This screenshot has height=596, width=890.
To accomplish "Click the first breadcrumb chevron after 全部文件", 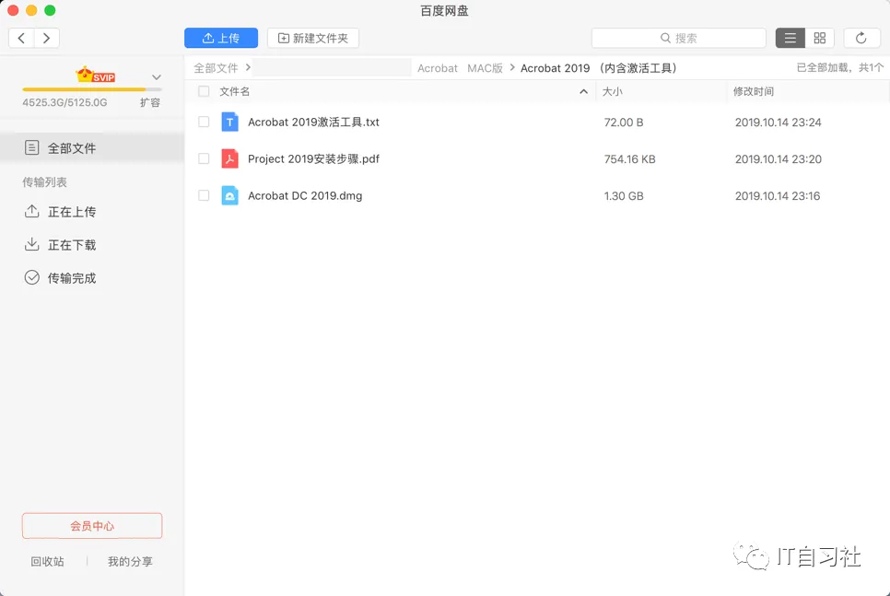I will tap(248, 67).
